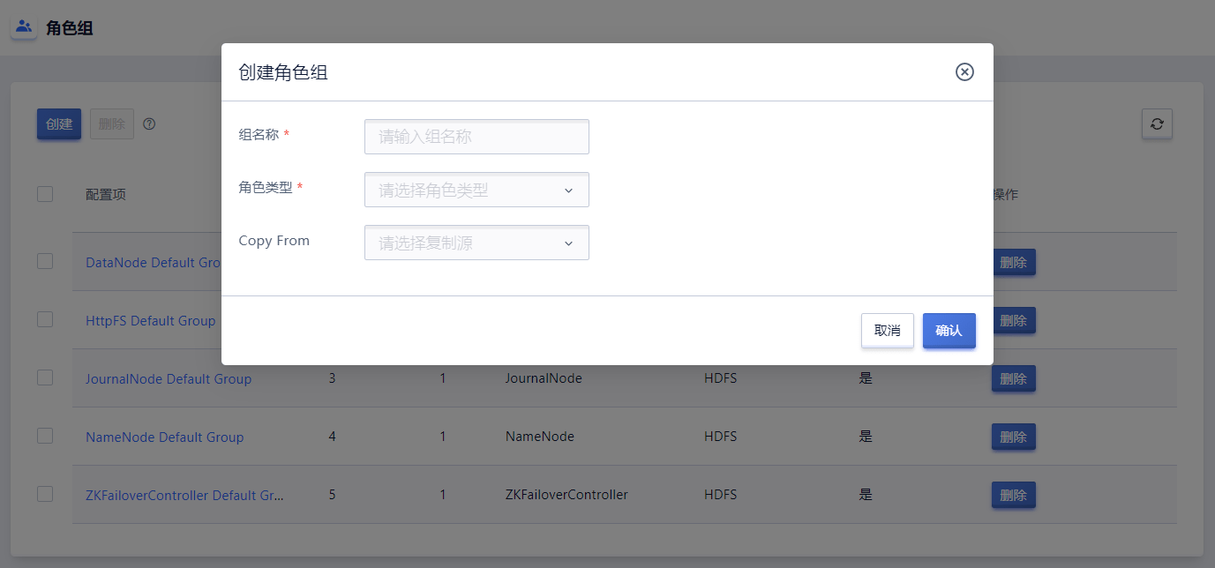This screenshot has width=1215, height=568.
Task: Click the disabled 删除 toolbar button
Action: click(112, 124)
